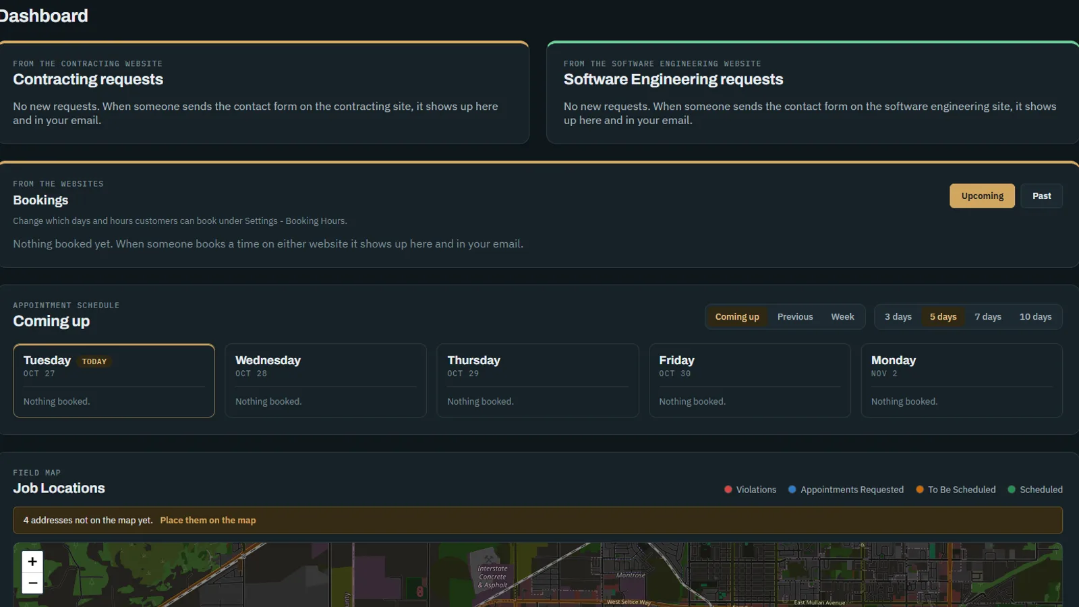Toggle the orange To Be Scheduled legend dot
This screenshot has width=1079, height=607.
(919, 490)
